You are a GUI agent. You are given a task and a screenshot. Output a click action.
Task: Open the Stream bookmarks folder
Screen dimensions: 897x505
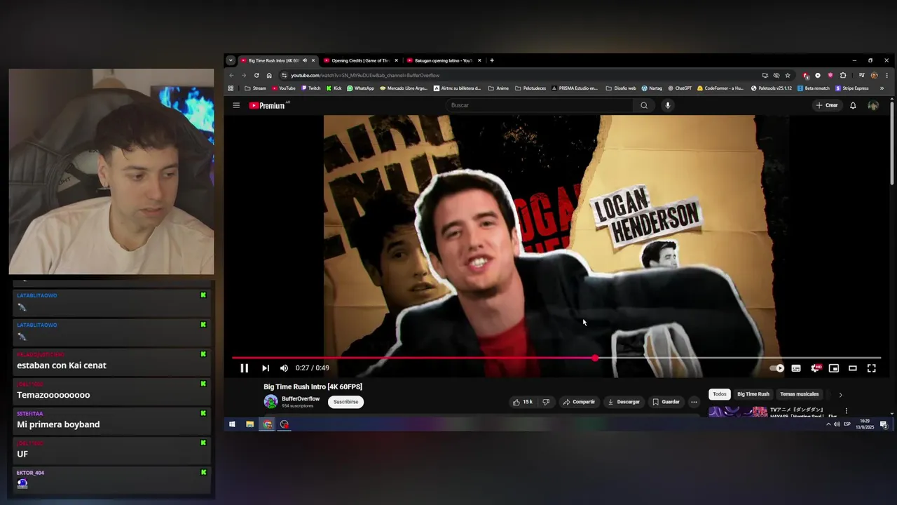click(255, 88)
